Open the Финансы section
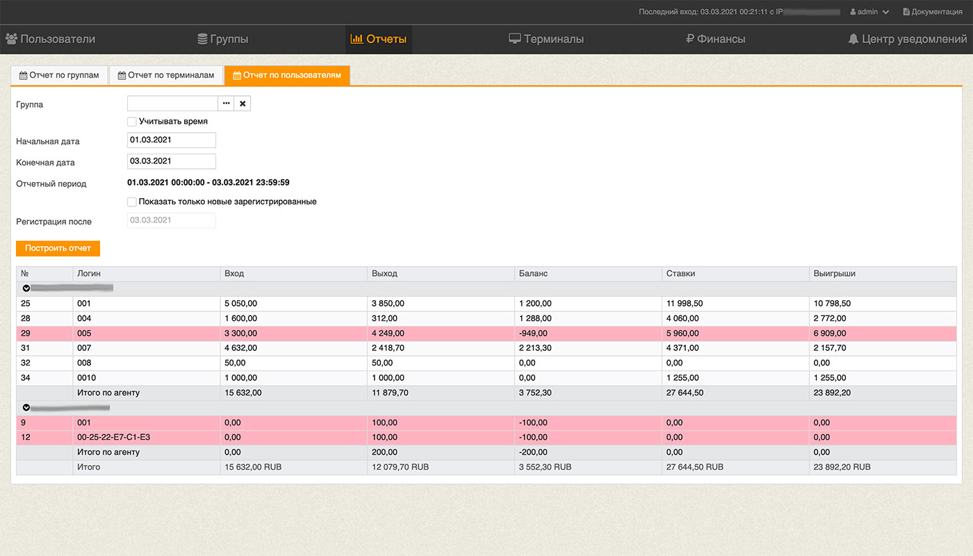This screenshot has height=556, width=973. pyautogui.click(x=715, y=39)
